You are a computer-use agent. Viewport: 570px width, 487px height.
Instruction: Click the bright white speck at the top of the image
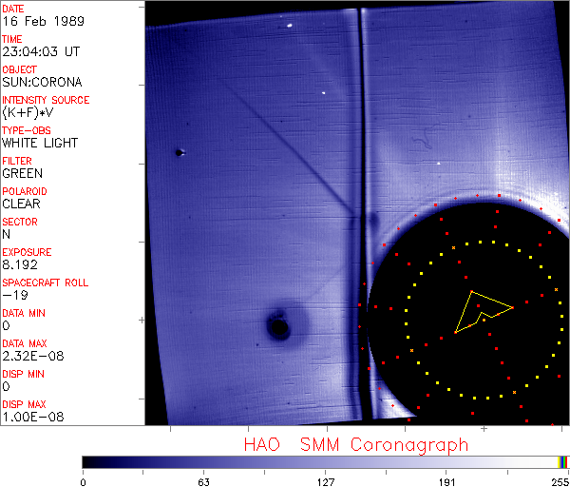(289, 24)
